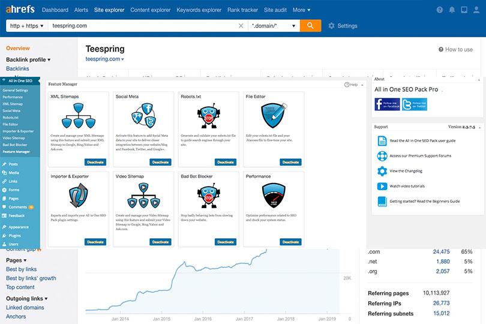The height and width of the screenshot is (324, 486).
Task: Click the orange search button
Action: [x=310, y=26]
